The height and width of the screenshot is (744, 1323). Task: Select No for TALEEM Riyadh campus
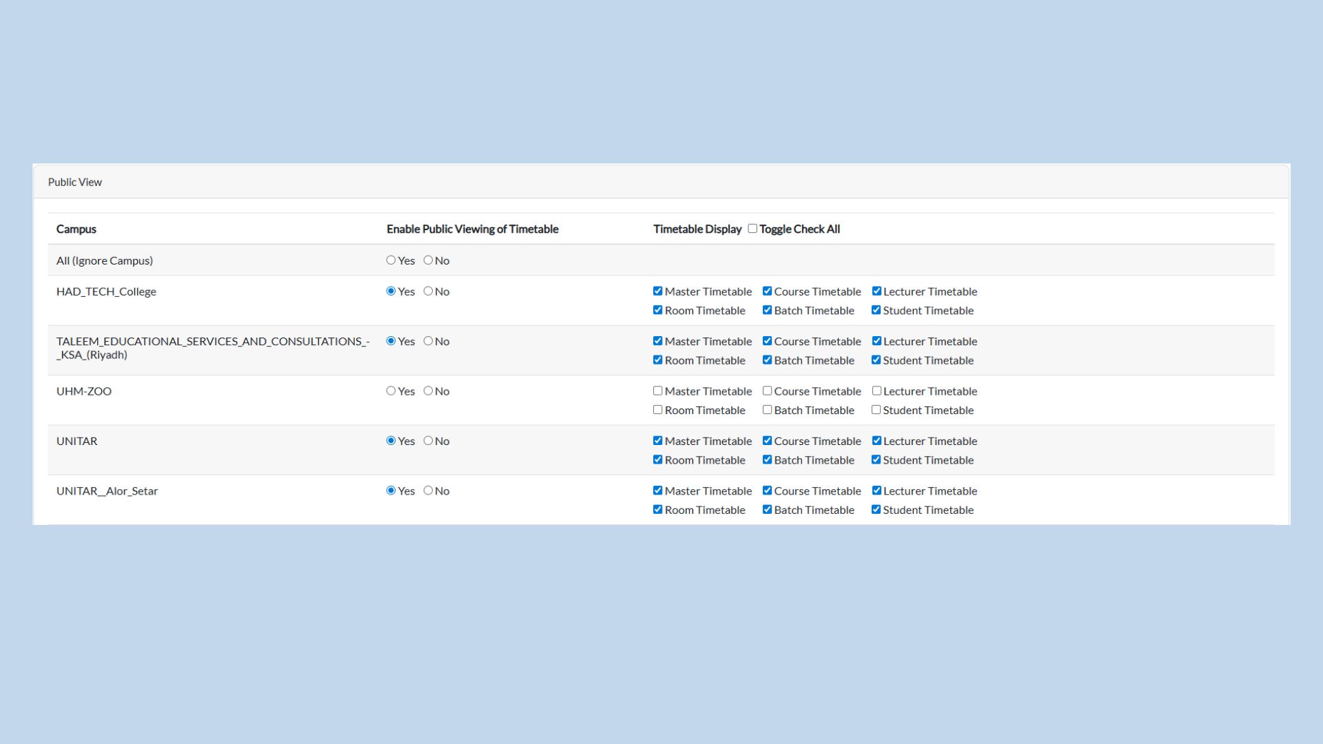[428, 341]
